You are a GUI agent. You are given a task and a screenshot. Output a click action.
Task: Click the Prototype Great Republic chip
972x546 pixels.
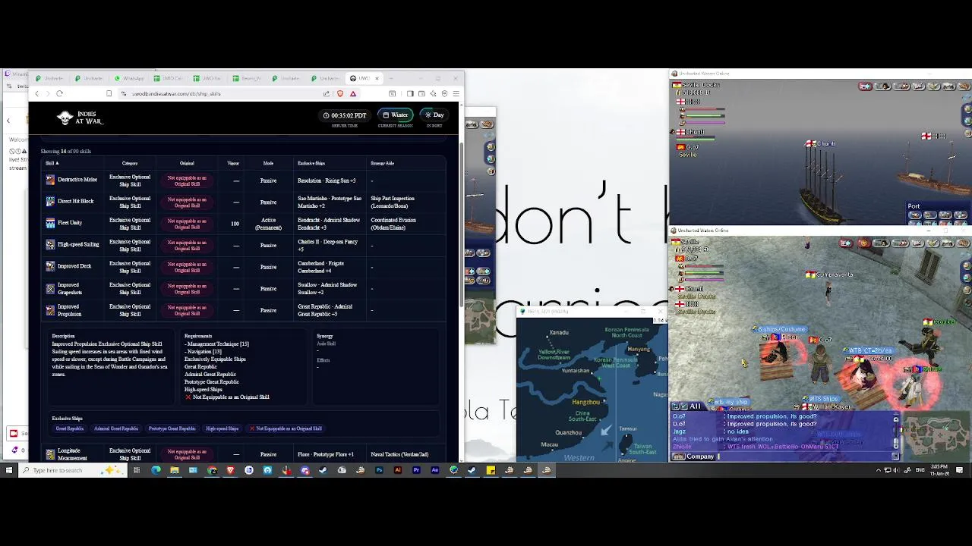tap(172, 428)
